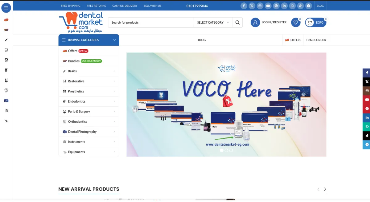The height and width of the screenshot is (202, 370).
Task: Click the Pinterest icon in the top header
Action: point(276,6)
